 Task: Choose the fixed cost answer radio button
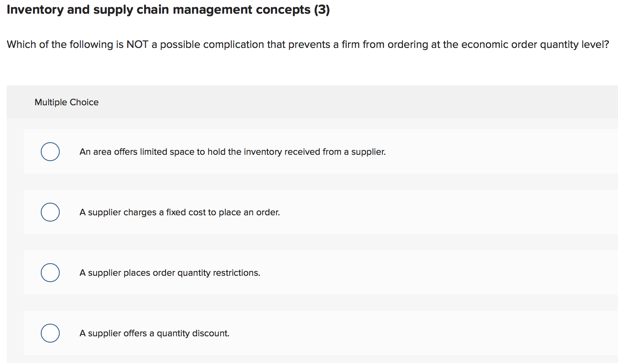50,212
